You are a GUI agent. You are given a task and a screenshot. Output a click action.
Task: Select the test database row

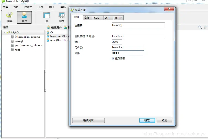[x=18, y=50]
